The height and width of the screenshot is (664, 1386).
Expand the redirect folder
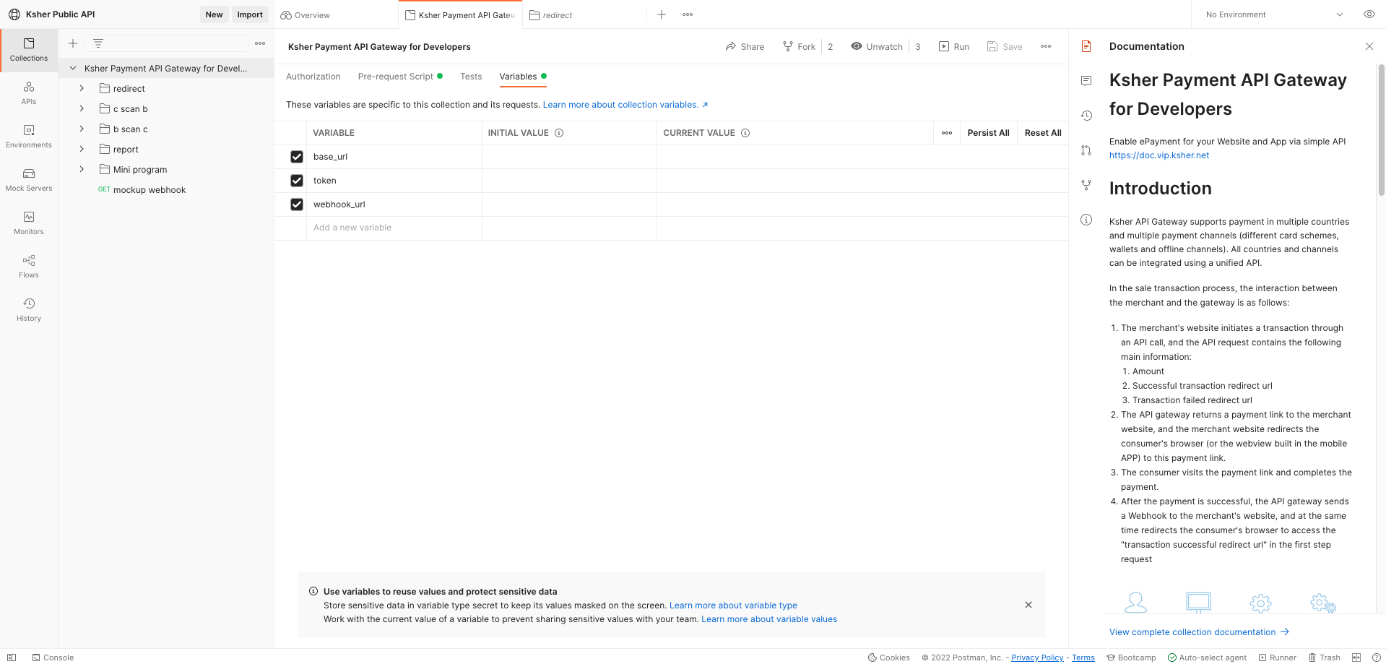(82, 88)
